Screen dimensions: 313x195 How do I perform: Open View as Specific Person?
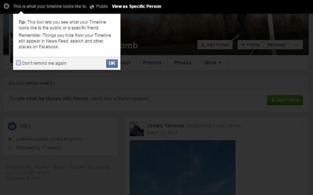tap(137, 7)
